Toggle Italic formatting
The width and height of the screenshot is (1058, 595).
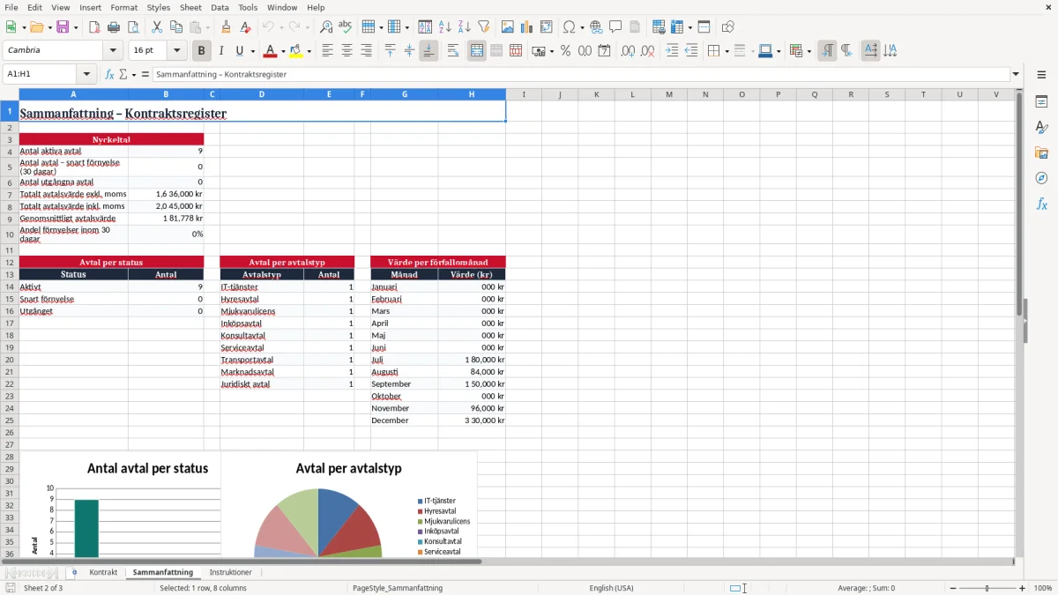(x=221, y=50)
